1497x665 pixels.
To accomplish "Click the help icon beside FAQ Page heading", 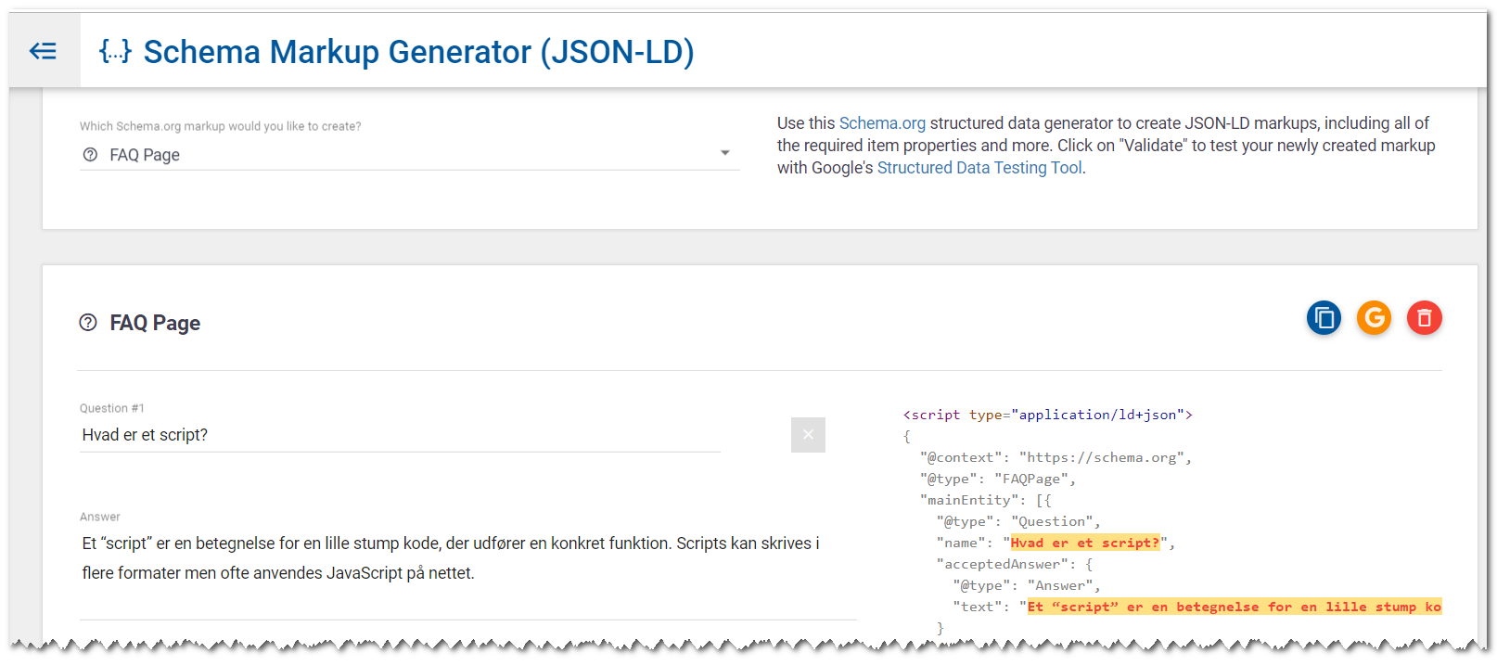I will pyautogui.click(x=88, y=323).
